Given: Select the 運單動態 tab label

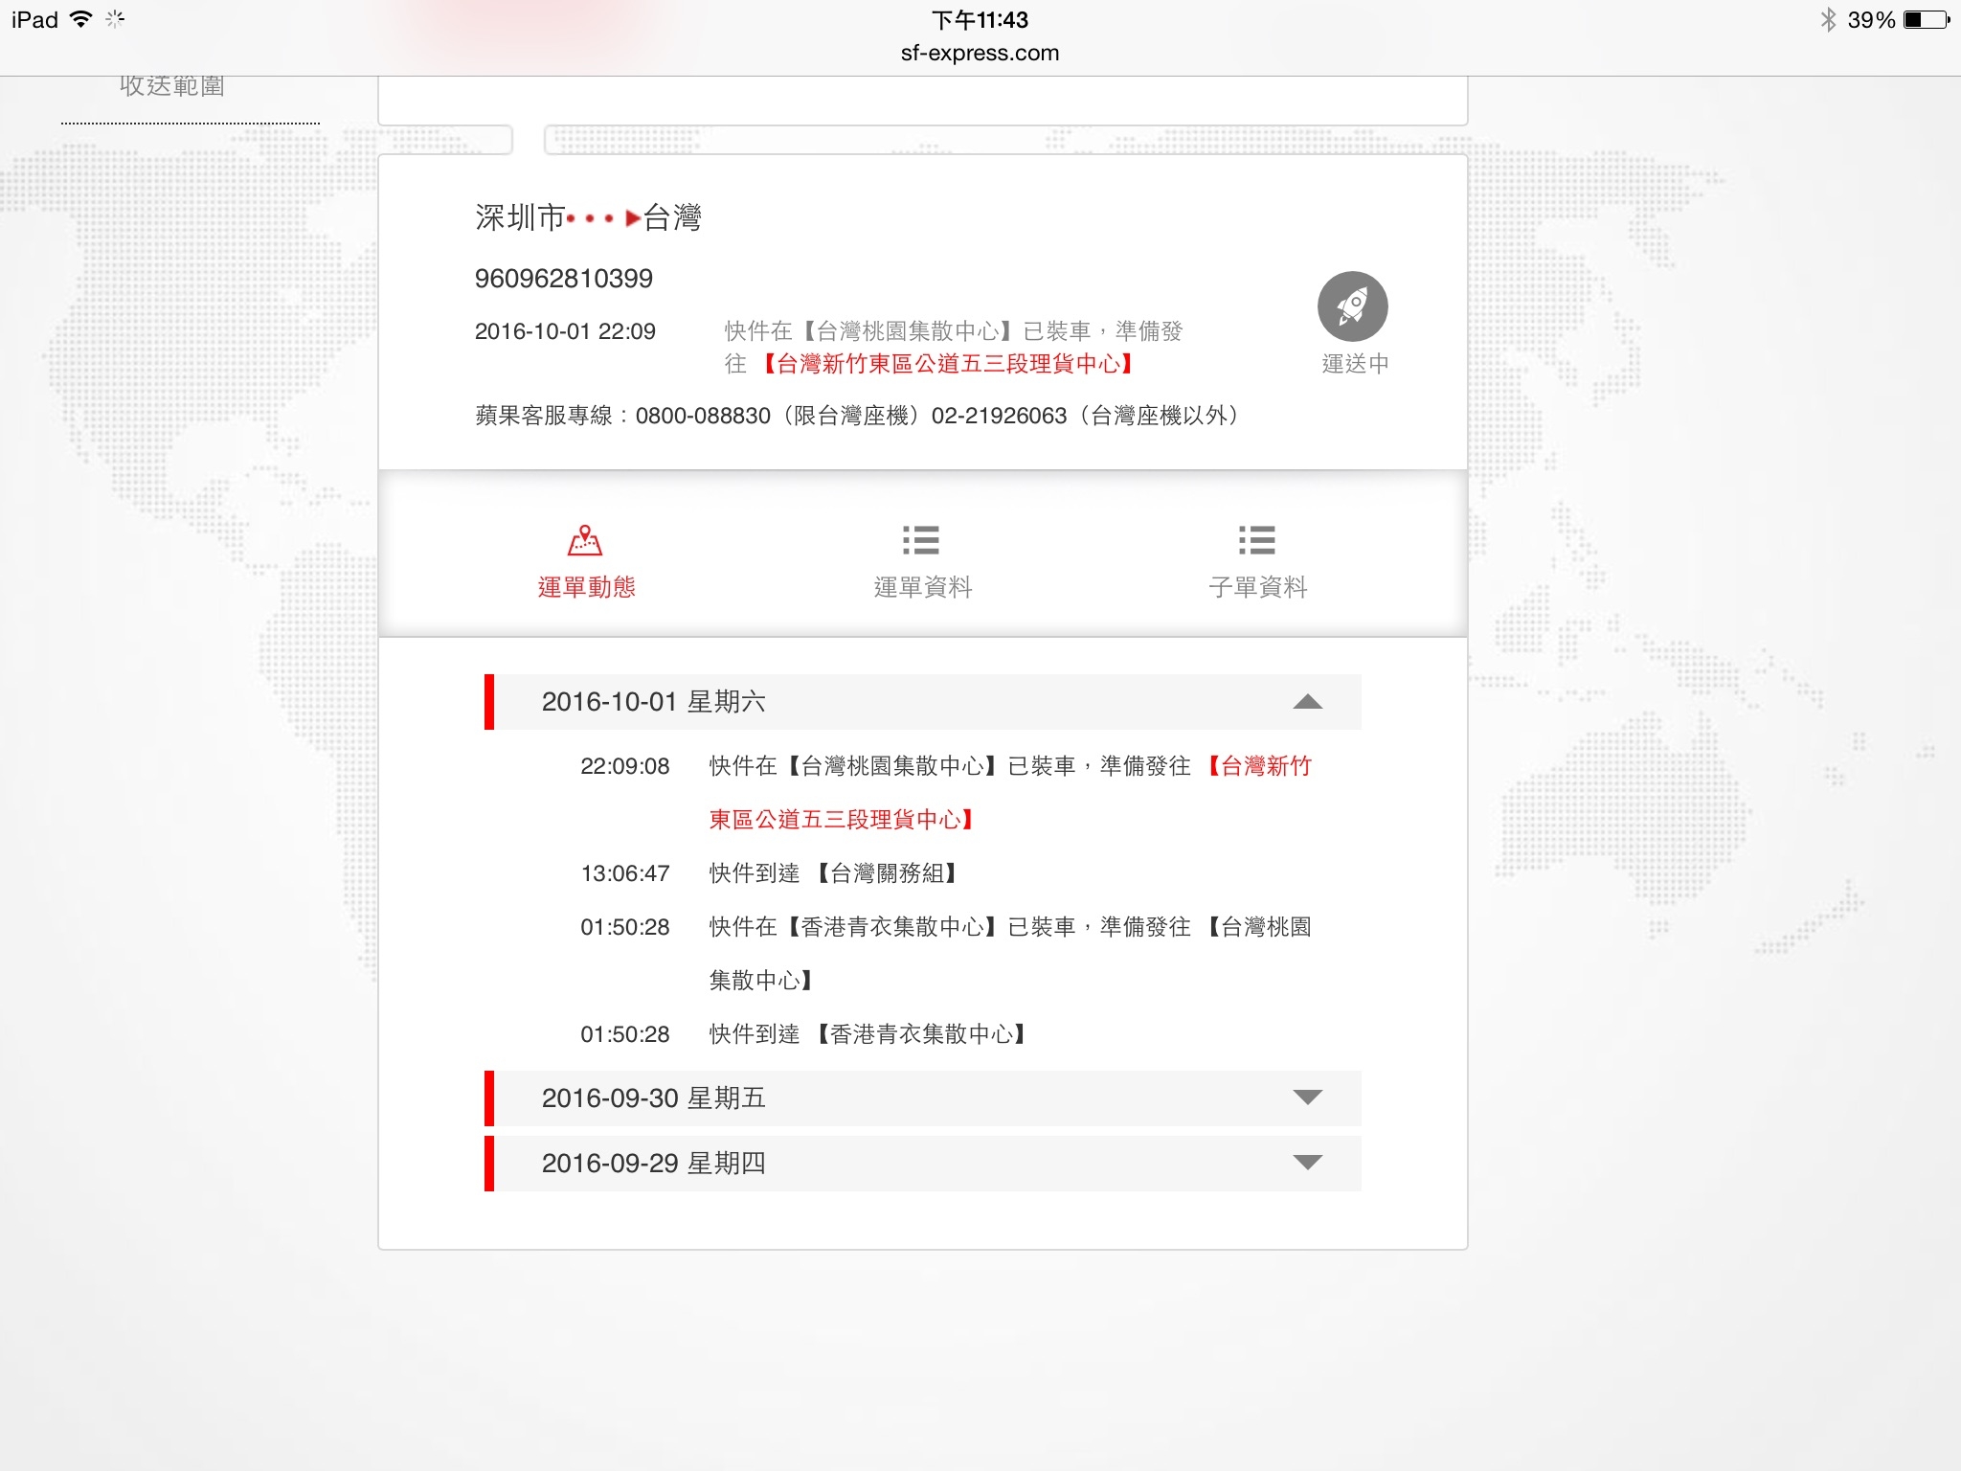Looking at the screenshot, I should click(x=586, y=587).
